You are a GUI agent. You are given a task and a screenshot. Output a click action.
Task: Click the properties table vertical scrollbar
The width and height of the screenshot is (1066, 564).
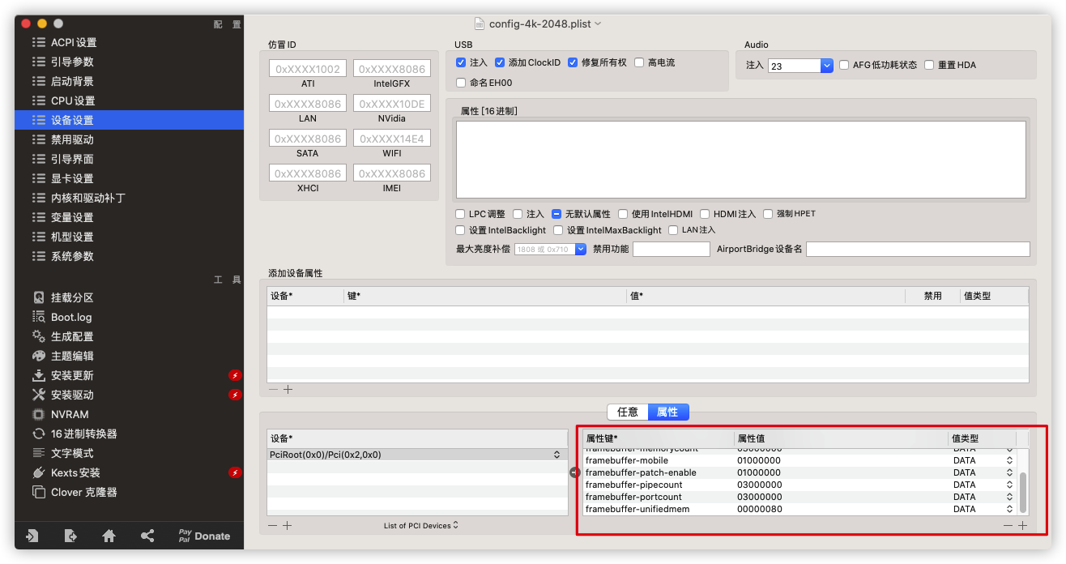coord(1022,490)
